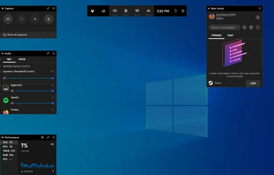Toggle the microphone while recording
The height and width of the screenshot is (175, 274).
(x=49, y=19)
